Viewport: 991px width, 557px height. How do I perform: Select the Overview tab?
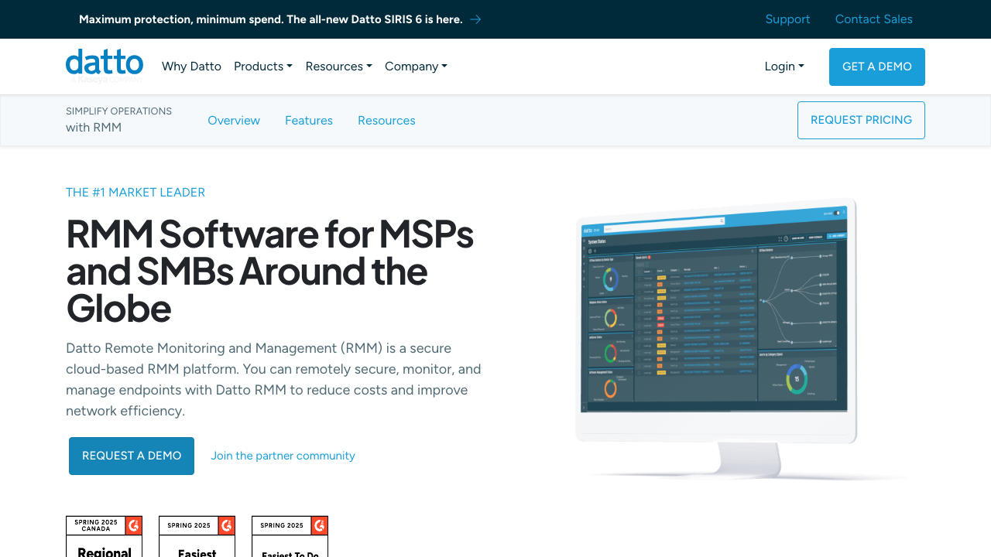coord(234,121)
